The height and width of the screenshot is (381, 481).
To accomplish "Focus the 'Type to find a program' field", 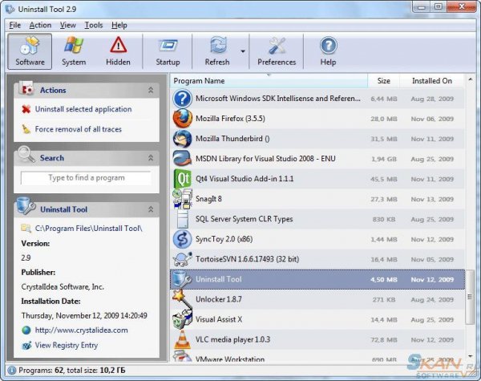I will [x=86, y=178].
